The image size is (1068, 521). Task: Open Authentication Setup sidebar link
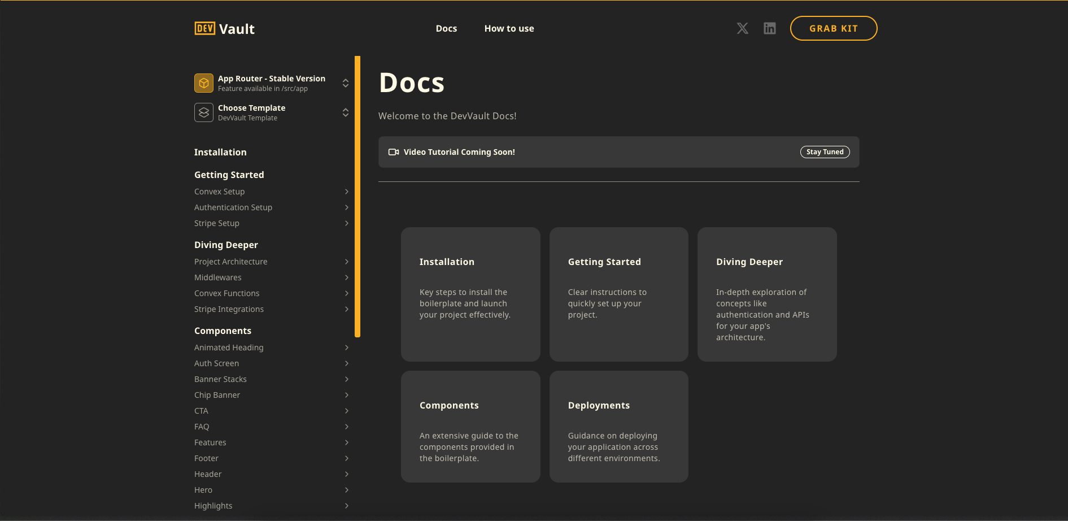(233, 207)
